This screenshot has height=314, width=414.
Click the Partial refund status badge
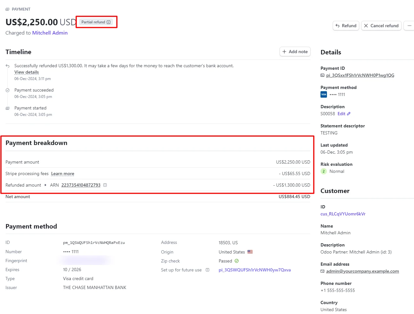click(x=96, y=22)
